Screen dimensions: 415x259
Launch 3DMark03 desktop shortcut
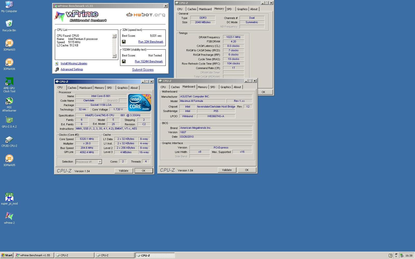(9, 45)
